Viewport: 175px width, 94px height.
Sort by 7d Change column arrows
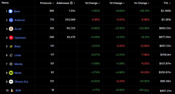tap(124, 3)
